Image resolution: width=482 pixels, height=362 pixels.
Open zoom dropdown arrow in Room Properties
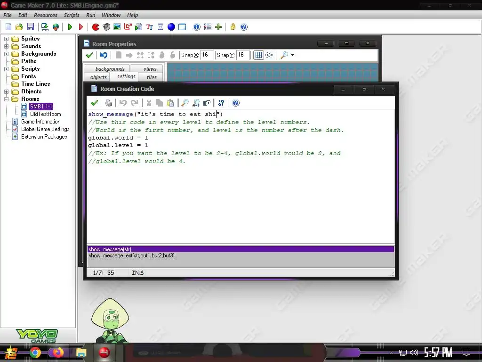point(292,55)
